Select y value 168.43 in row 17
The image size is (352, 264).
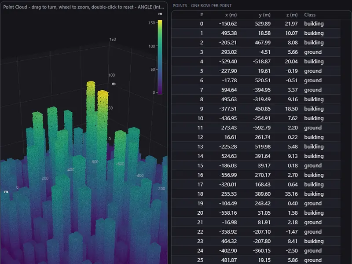click(263, 184)
